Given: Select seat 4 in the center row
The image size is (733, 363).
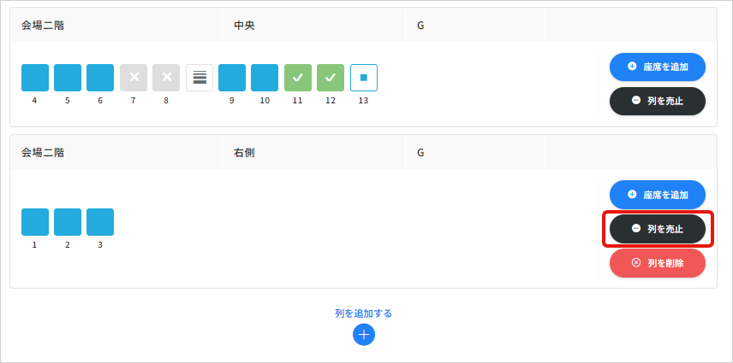Looking at the screenshot, I should click(35, 78).
